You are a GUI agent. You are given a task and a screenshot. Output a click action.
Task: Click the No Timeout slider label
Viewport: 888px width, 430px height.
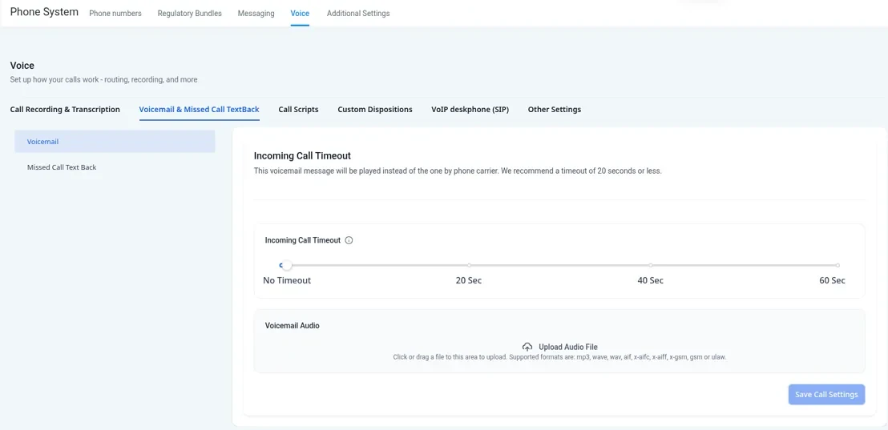[x=287, y=280]
